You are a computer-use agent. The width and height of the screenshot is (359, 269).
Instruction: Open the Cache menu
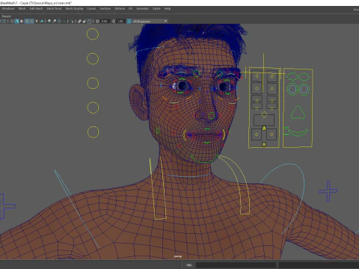[x=156, y=9]
